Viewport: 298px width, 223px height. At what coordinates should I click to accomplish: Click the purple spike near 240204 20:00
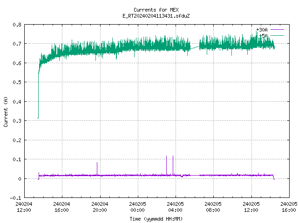(97, 168)
